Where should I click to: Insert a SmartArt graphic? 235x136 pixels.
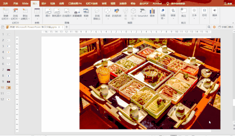point(143,13)
